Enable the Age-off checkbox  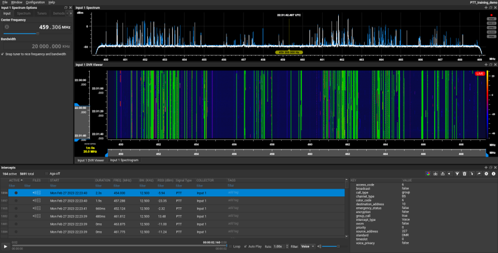click(46, 174)
